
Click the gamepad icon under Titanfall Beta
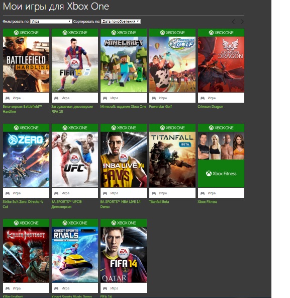154,193
